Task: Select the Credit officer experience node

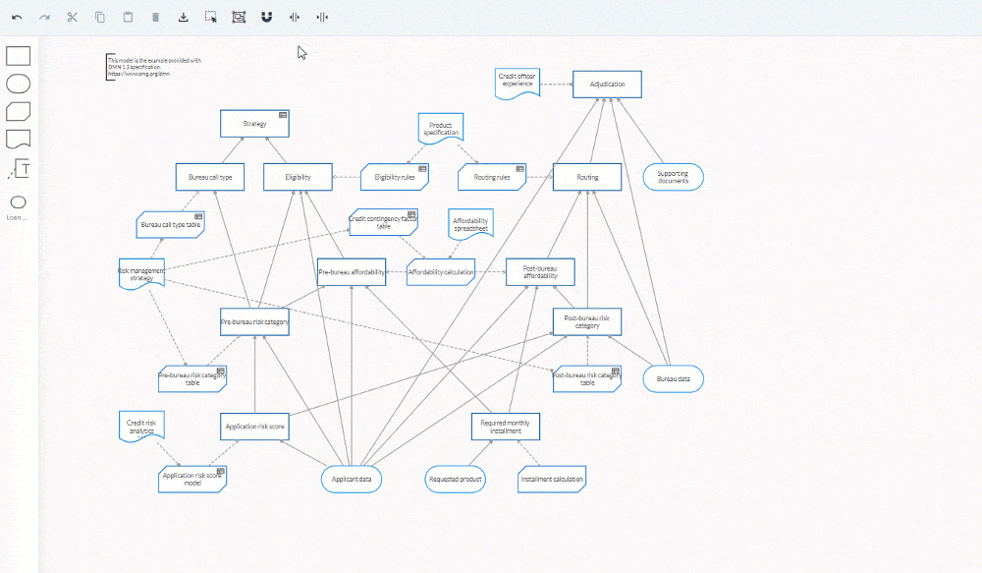Action: tap(518, 83)
